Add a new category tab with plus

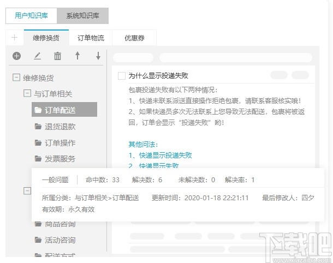pyautogui.click(x=14, y=38)
